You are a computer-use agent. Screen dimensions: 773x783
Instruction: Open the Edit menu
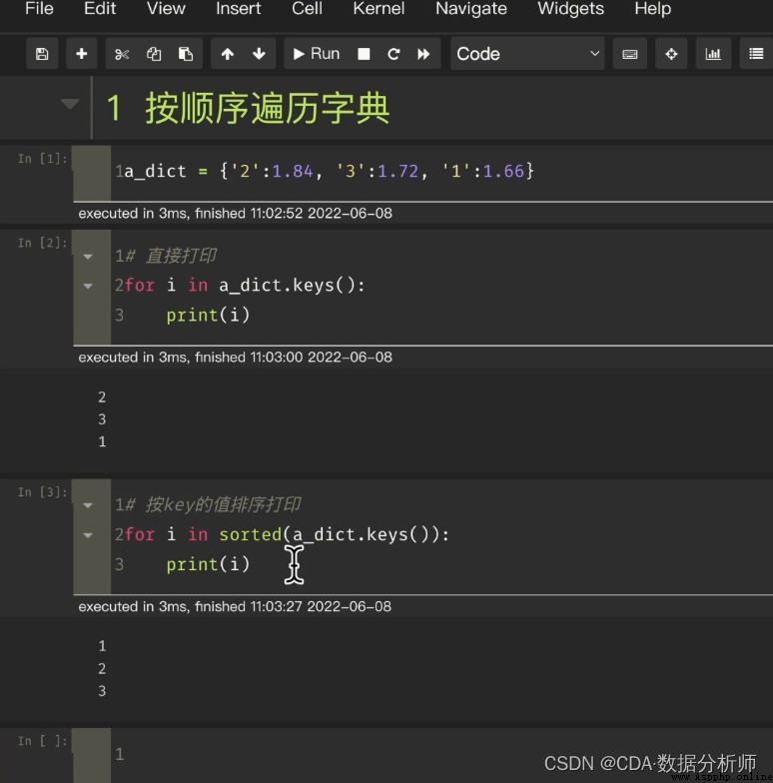click(100, 8)
